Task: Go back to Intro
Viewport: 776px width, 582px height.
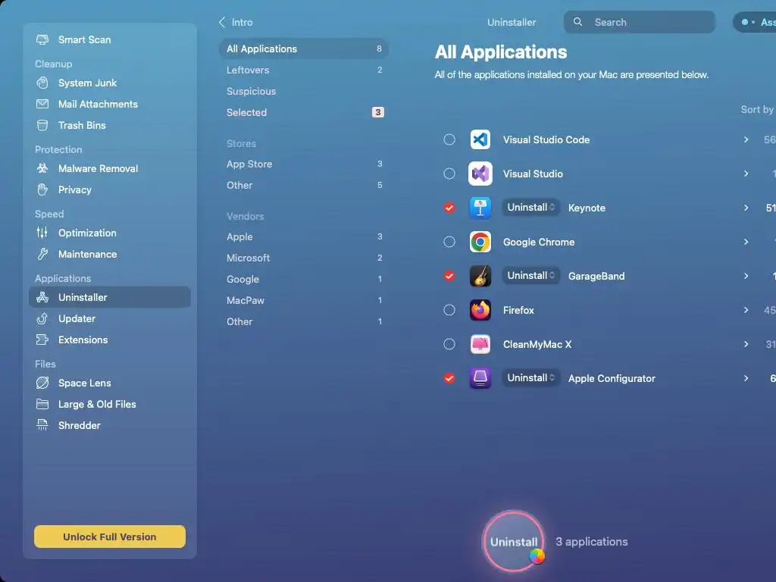Action: [x=236, y=22]
